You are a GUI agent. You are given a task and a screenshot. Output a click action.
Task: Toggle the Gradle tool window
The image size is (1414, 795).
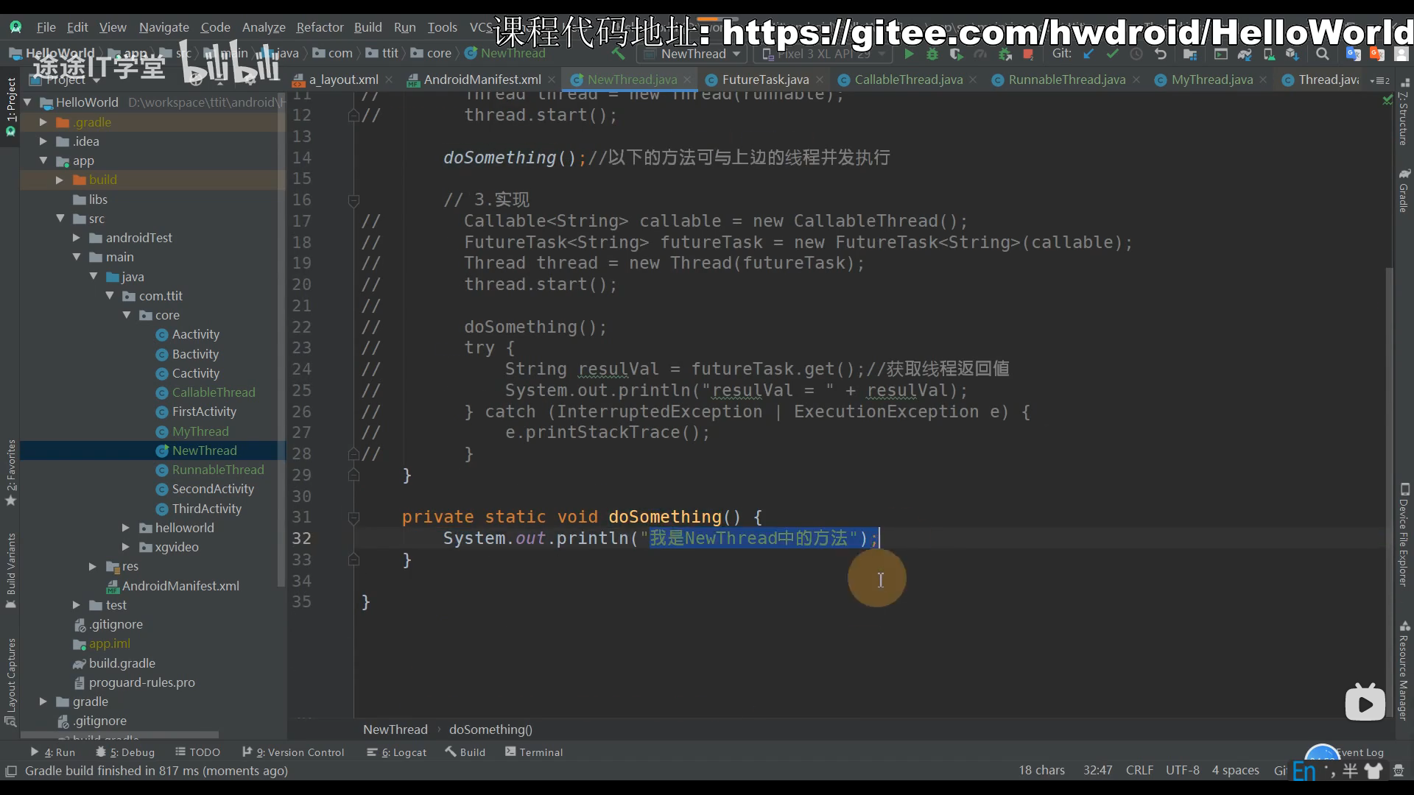[1404, 190]
